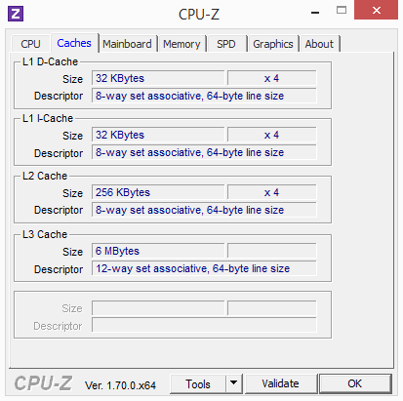Maximize the CPU-Z window
This screenshot has height=401, width=403.
342,11
